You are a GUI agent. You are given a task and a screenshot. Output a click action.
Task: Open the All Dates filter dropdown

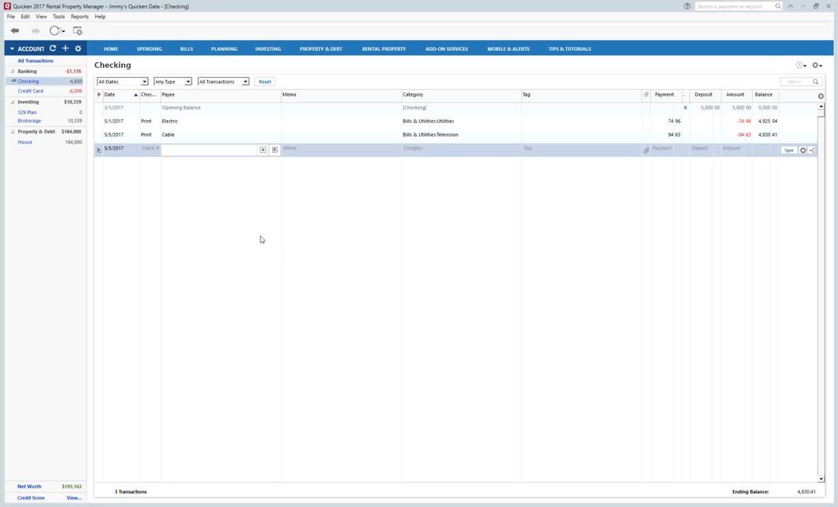click(122, 82)
